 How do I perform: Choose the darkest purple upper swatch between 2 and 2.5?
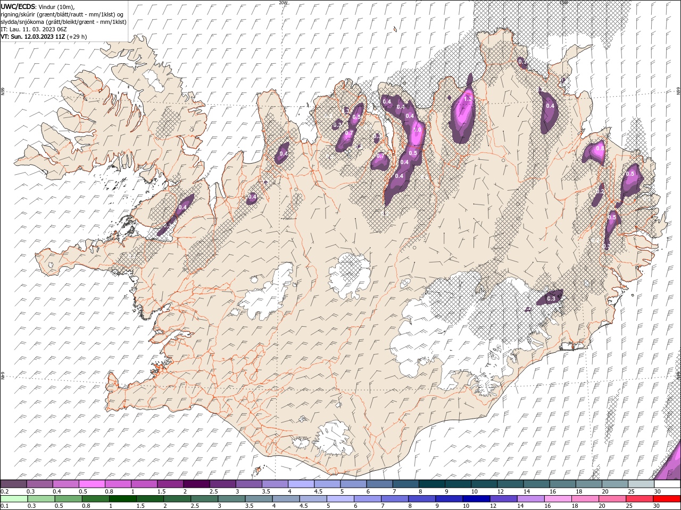[x=196, y=484]
